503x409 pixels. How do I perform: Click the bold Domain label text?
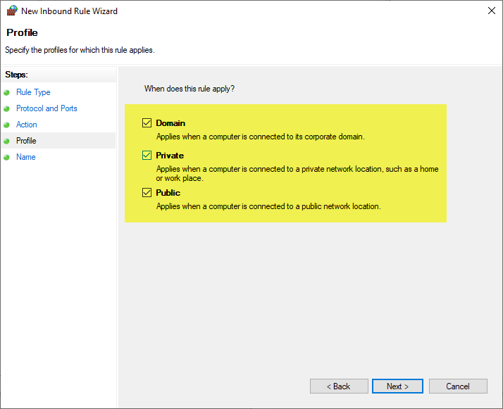click(170, 123)
